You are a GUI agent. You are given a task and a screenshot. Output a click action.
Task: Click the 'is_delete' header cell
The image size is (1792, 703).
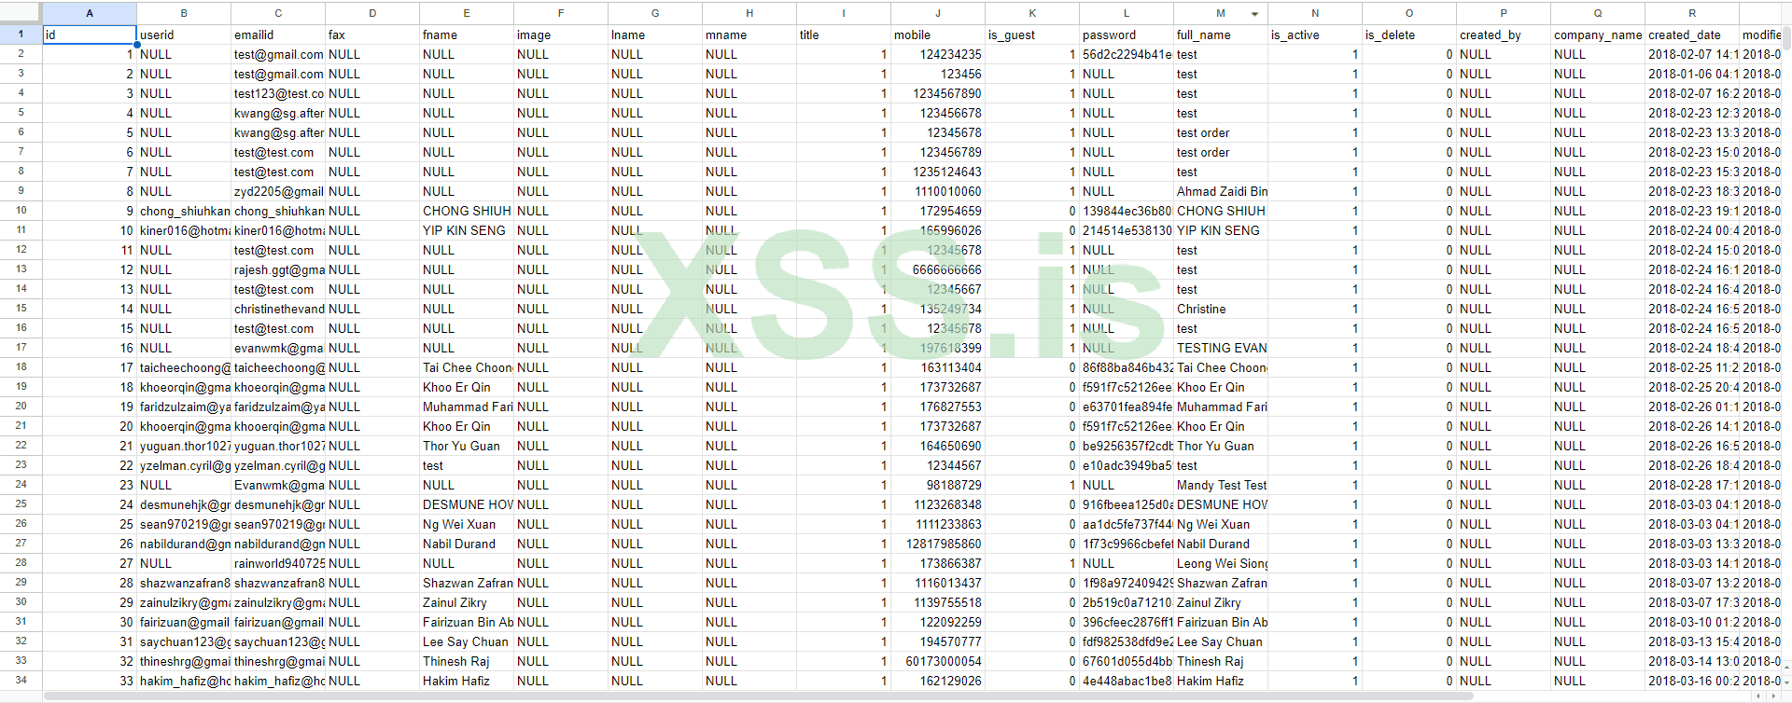[x=1409, y=34]
